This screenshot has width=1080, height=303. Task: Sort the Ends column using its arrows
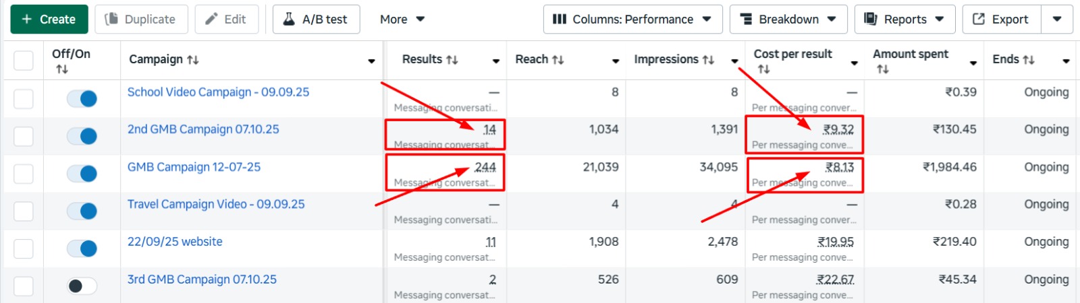pos(1029,60)
